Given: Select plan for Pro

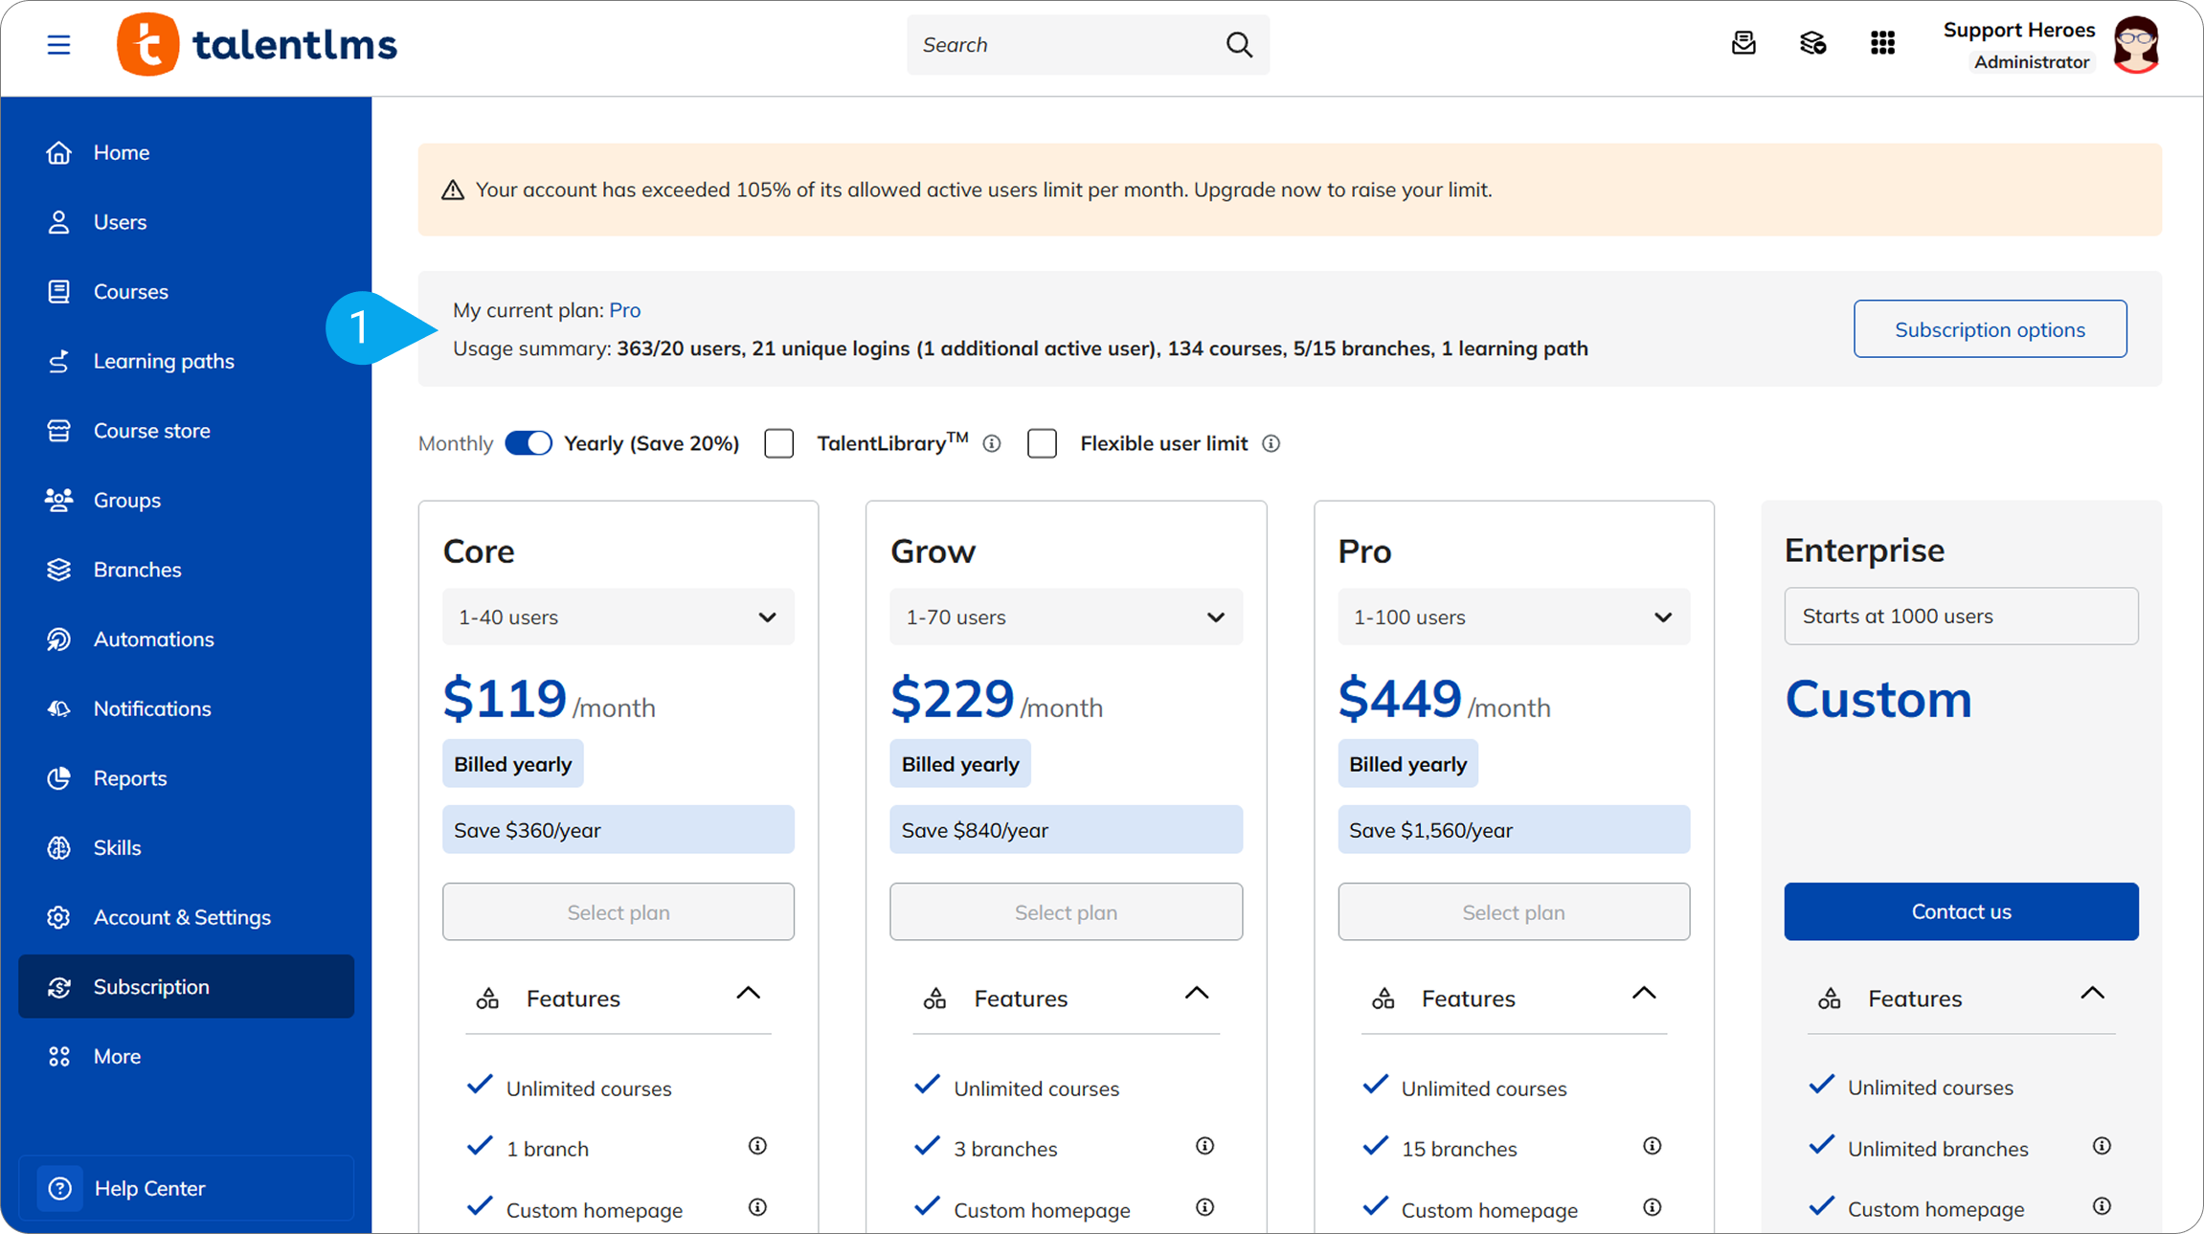Looking at the screenshot, I should pyautogui.click(x=1513, y=912).
